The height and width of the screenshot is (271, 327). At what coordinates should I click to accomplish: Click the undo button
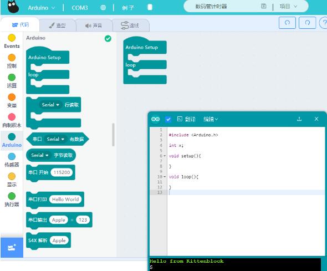tap(287, 23)
